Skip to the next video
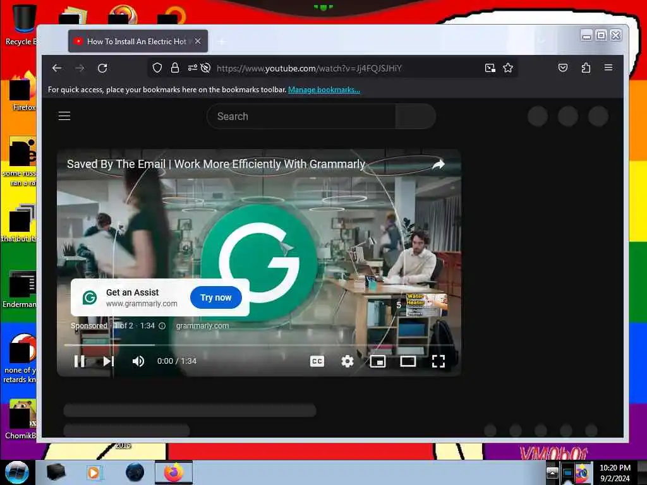This screenshot has height=485, width=647. [x=109, y=361]
